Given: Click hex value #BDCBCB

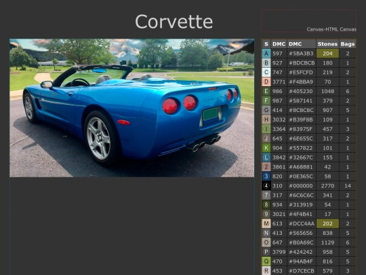Looking at the screenshot, I should pos(302,63).
